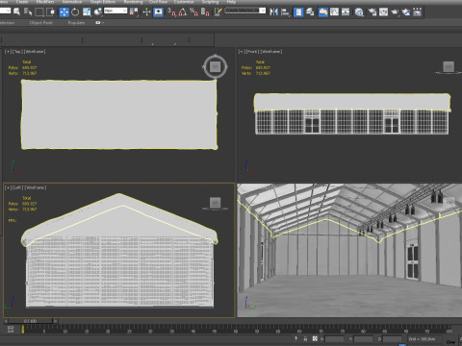
Task: Click the Align tool icon
Action: pos(285,12)
